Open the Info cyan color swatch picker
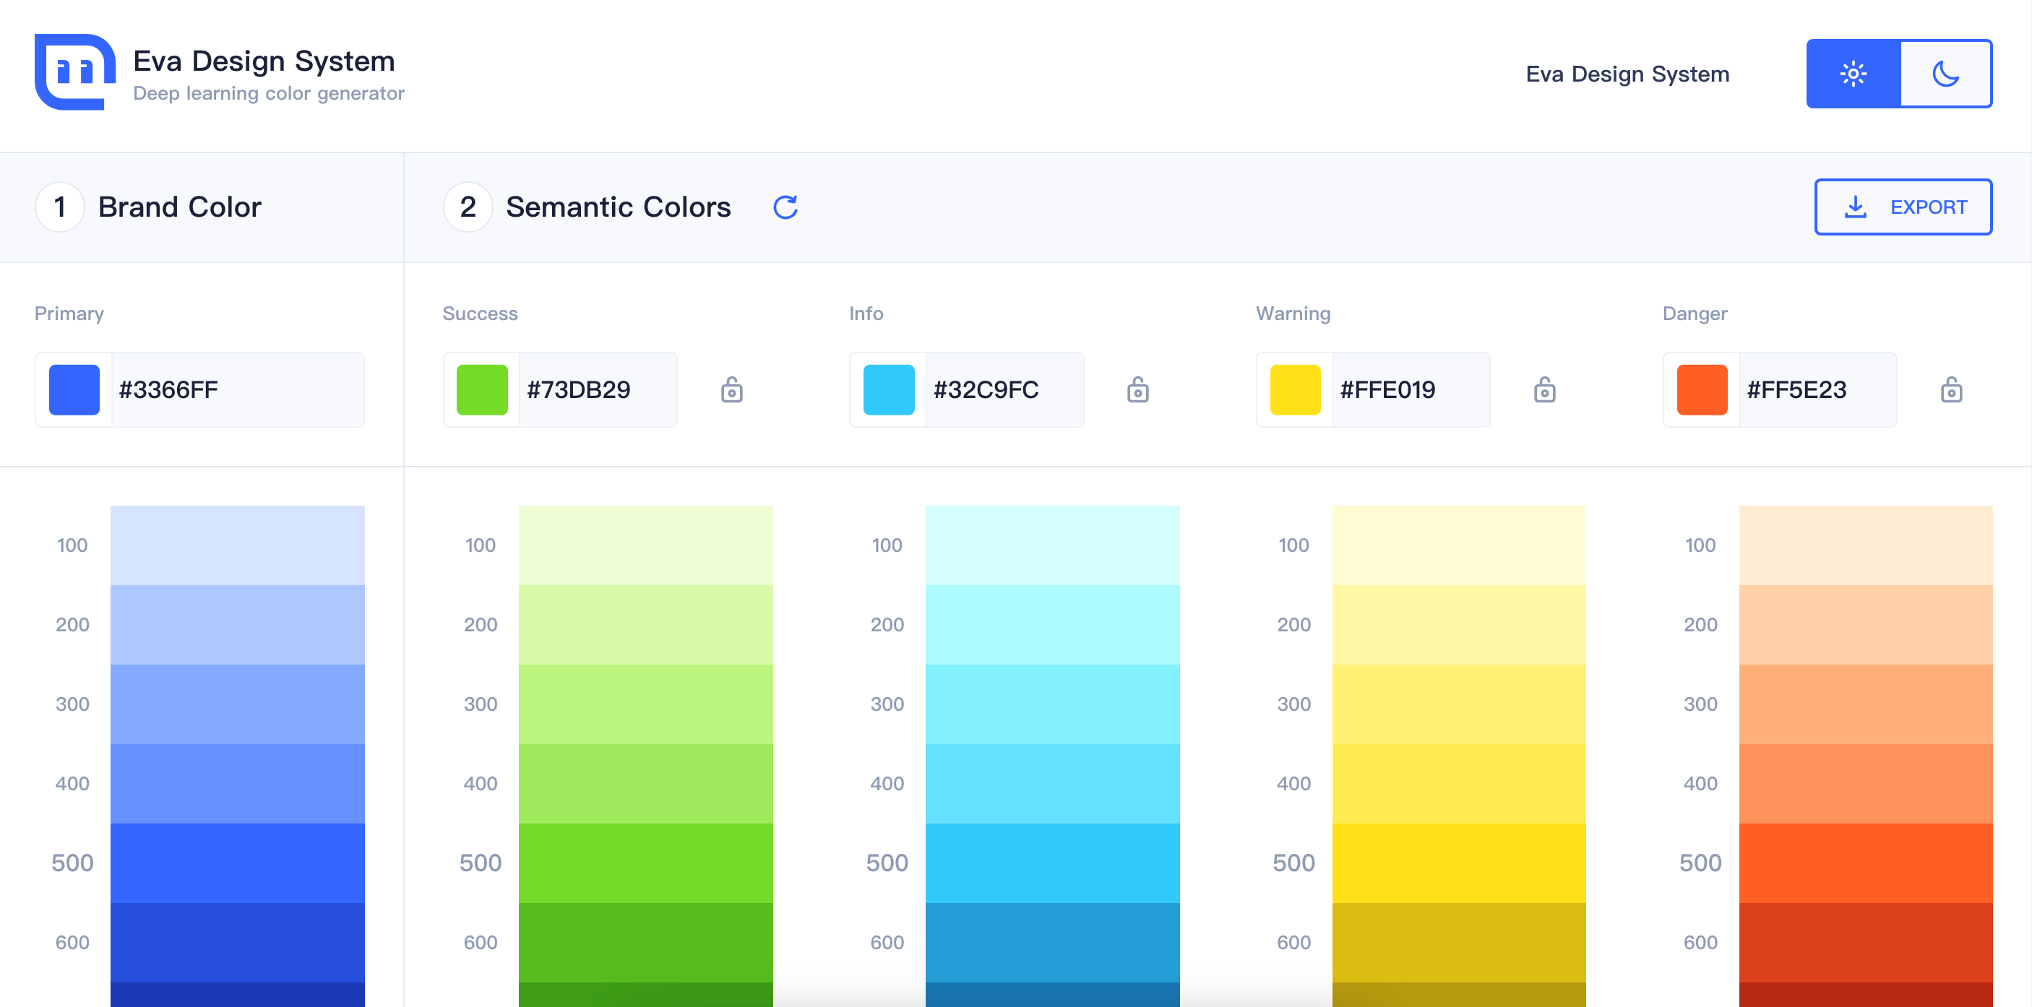 click(888, 389)
